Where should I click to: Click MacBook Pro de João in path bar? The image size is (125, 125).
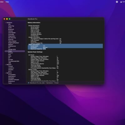point(37,83)
